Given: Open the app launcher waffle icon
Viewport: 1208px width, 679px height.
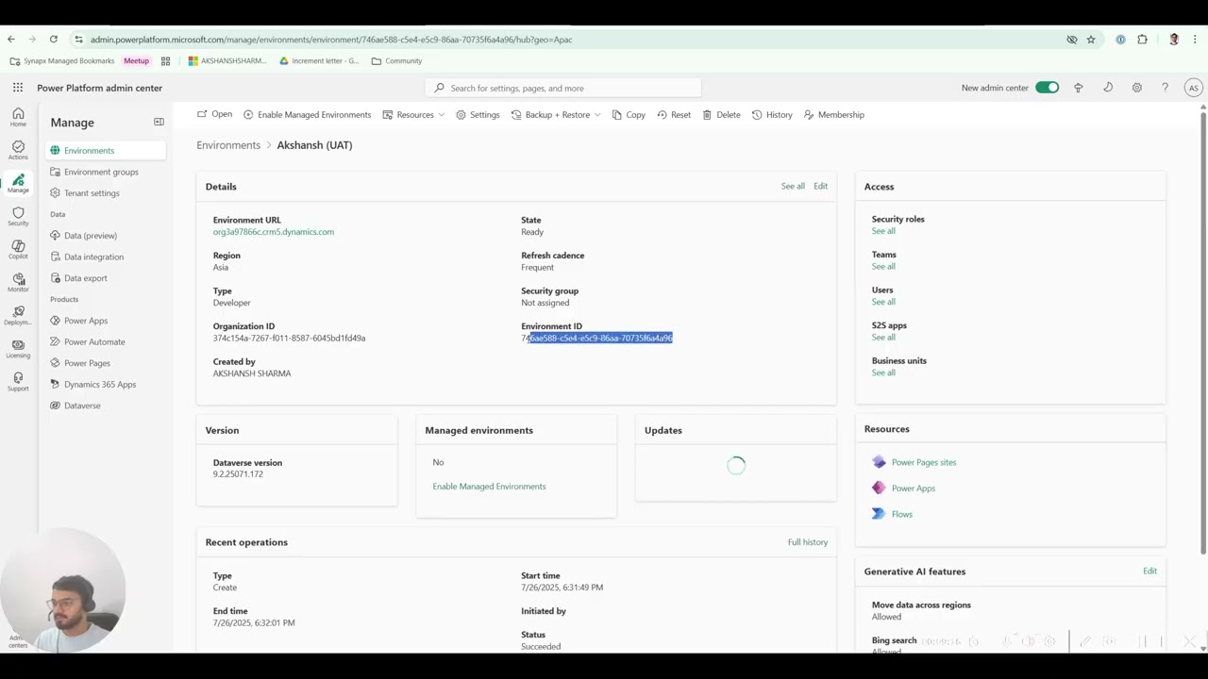Looking at the screenshot, I should pos(18,88).
